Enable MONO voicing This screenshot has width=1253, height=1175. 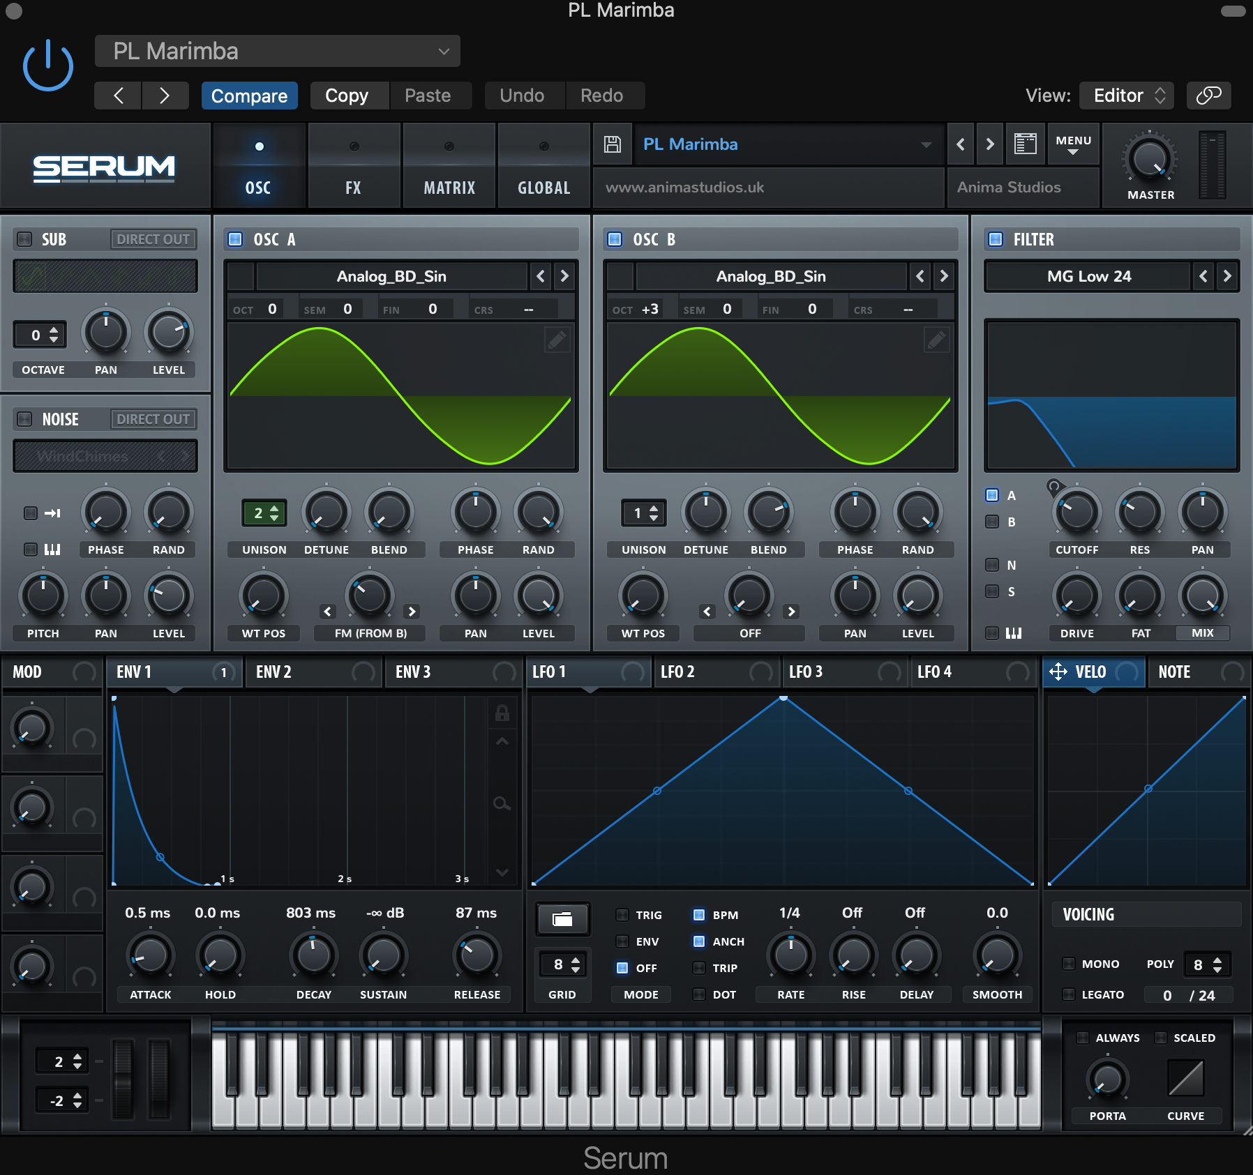1068,964
